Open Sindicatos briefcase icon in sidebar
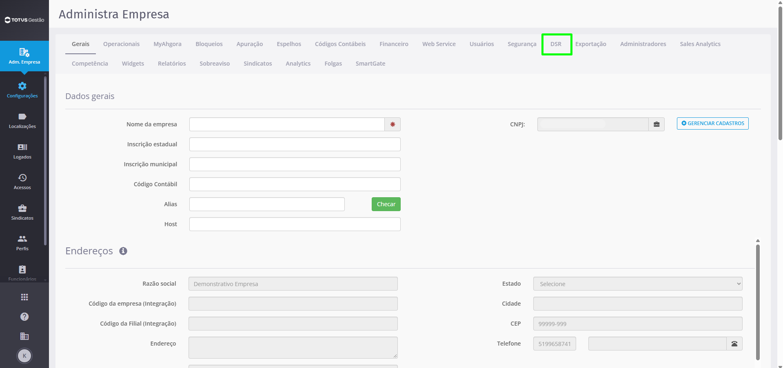This screenshot has height=368, width=783. click(x=22, y=208)
